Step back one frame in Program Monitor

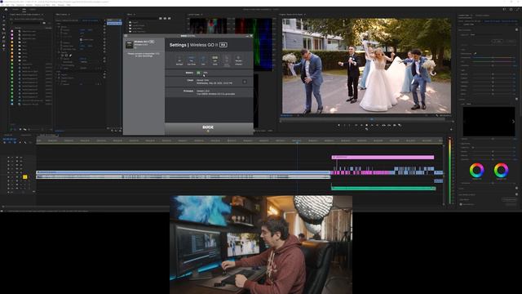click(x=361, y=125)
